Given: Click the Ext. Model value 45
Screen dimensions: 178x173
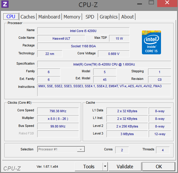Looking at the screenshot, I should tap(105, 80).
